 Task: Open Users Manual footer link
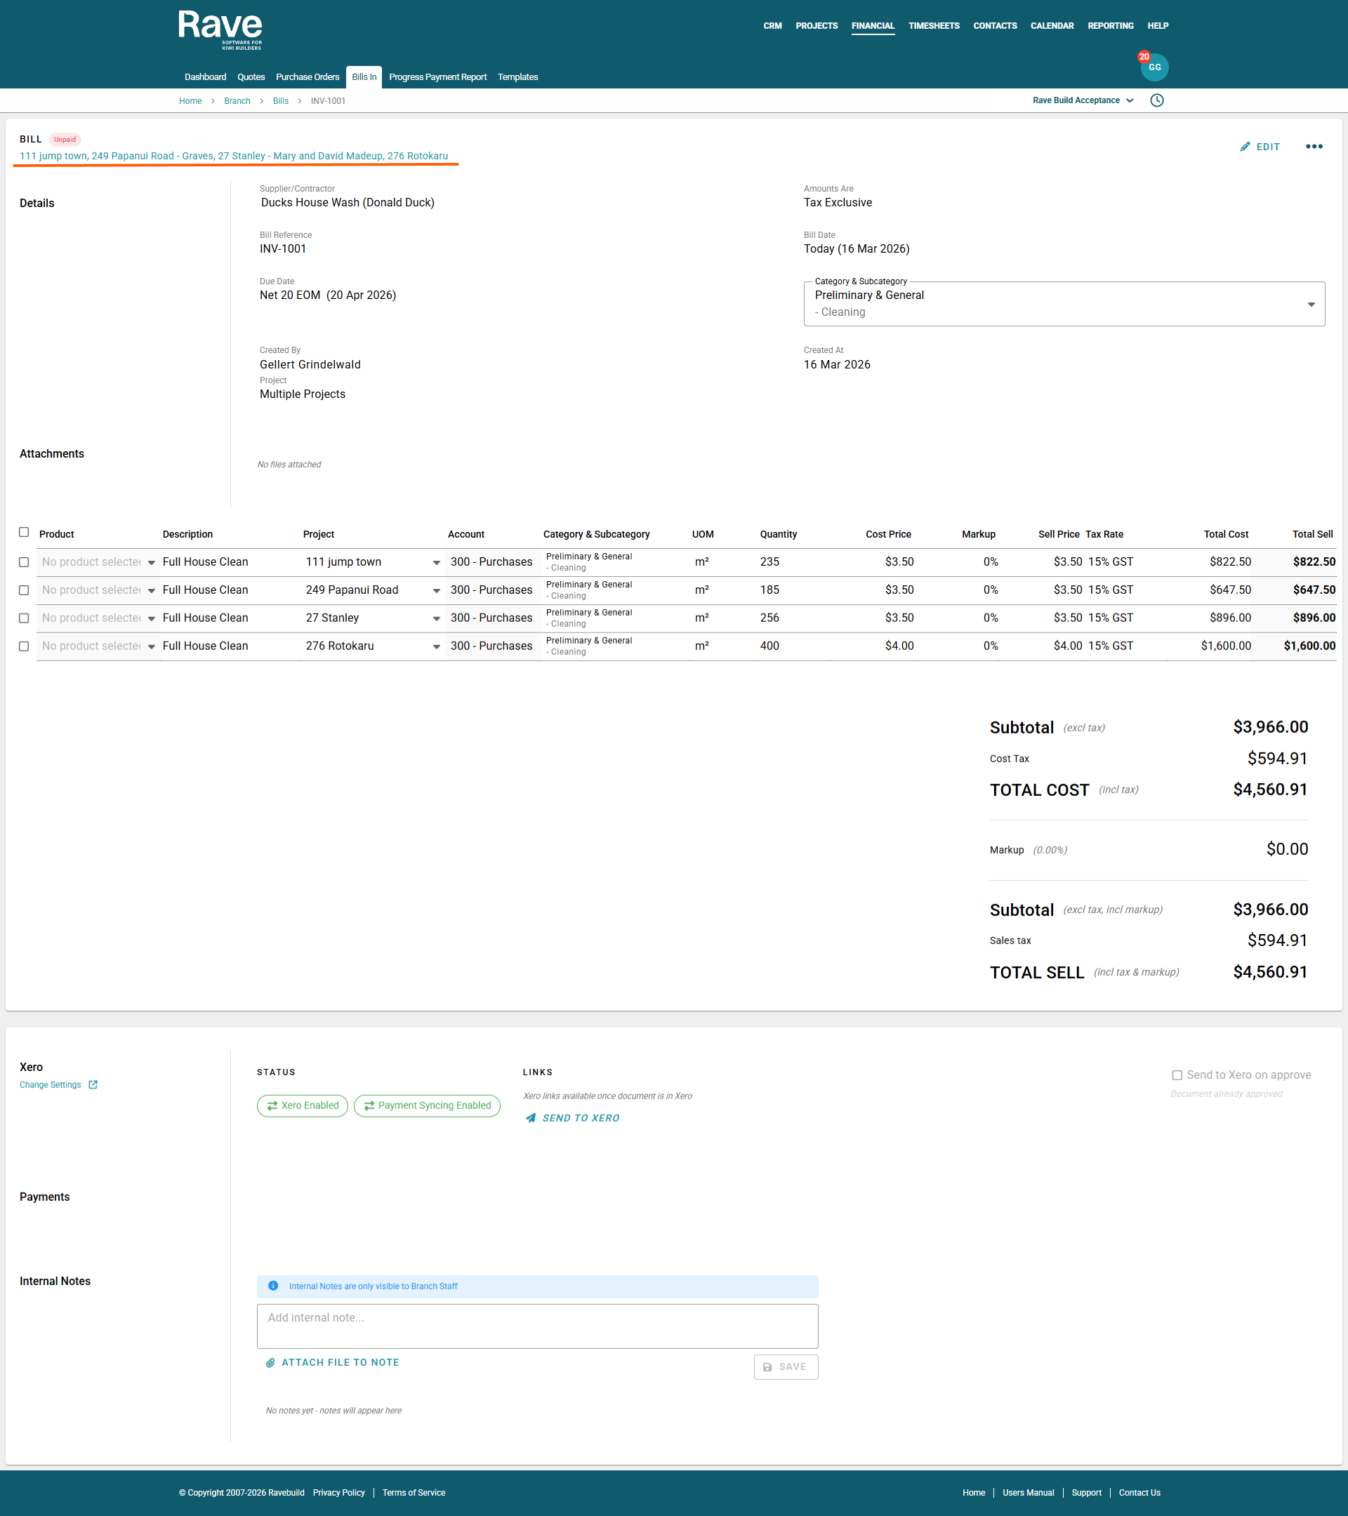pos(1028,1492)
